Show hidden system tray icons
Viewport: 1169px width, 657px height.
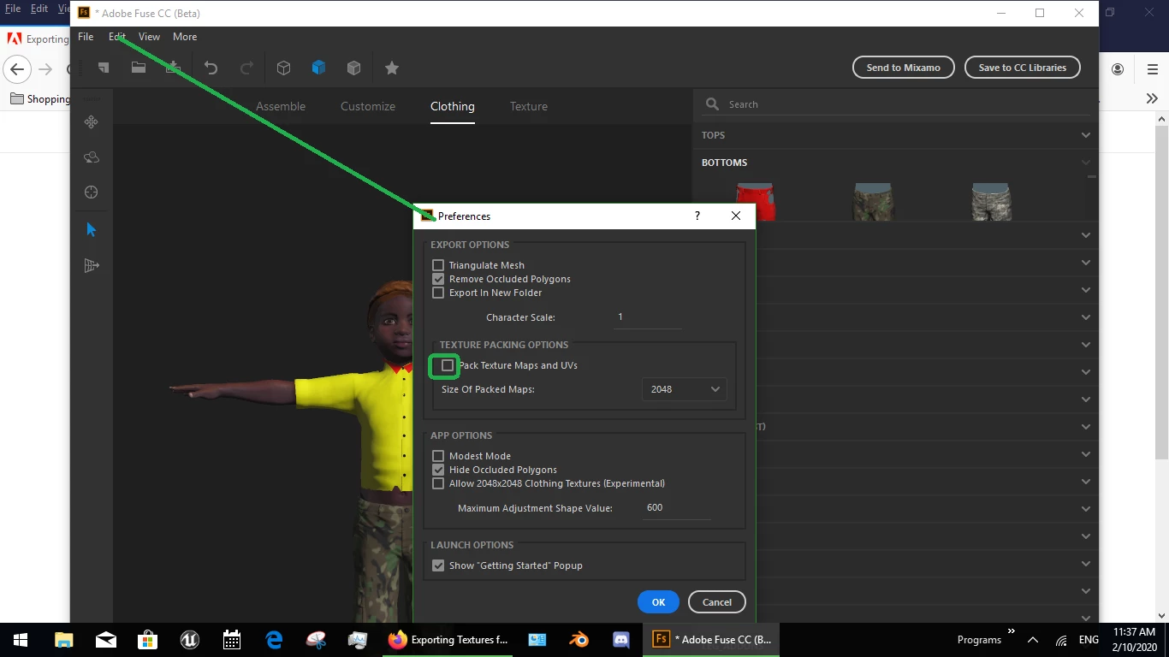point(1033,640)
